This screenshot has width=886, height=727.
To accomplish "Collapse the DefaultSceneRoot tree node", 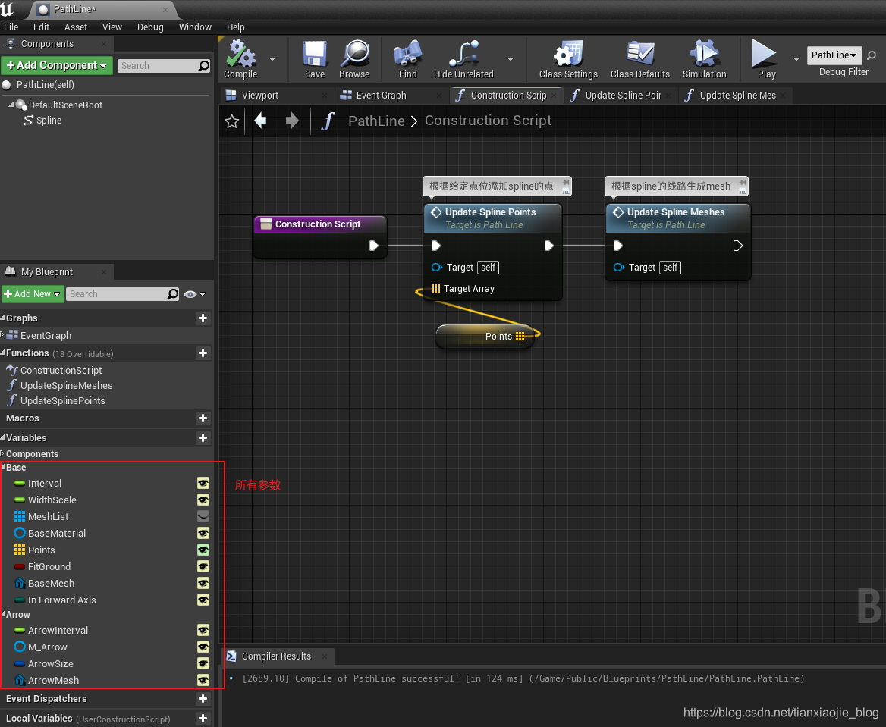I will pyautogui.click(x=11, y=105).
